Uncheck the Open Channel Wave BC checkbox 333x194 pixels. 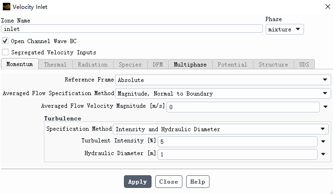click(5, 41)
